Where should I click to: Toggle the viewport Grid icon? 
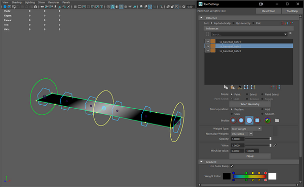75,7
